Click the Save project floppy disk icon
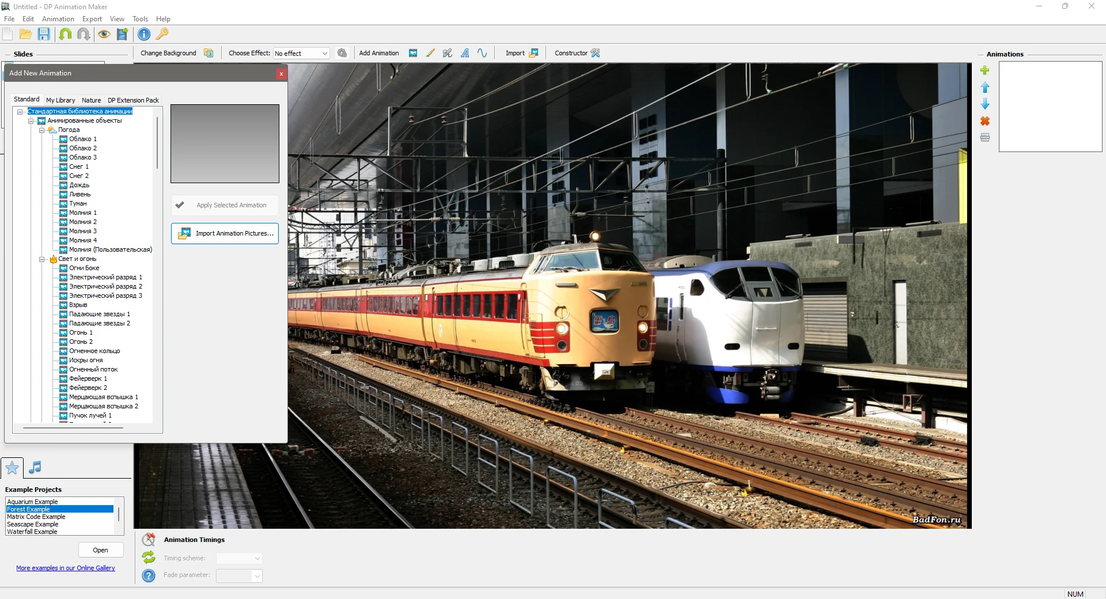The width and height of the screenshot is (1106, 599). pos(44,35)
